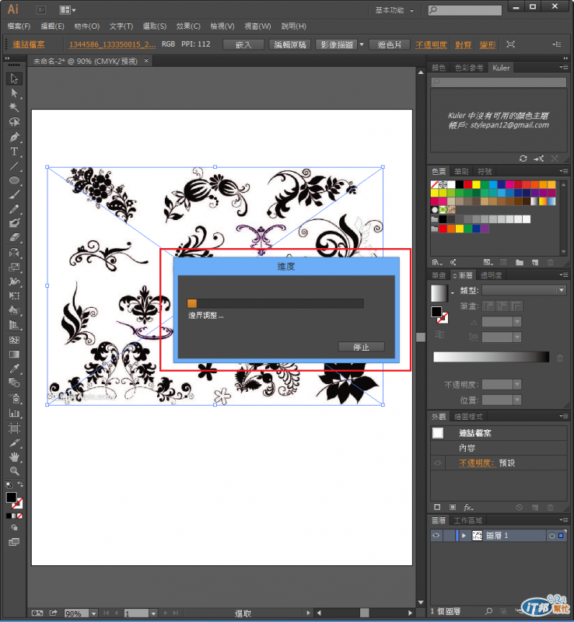The width and height of the screenshot is (574, 622).
Task: Select the Magic Wand tool
Action: point(14,107)
